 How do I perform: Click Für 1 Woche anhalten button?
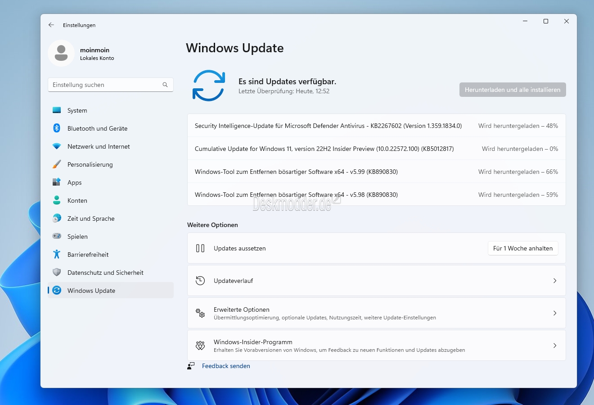pyautogui.click(x=523, y=248)
